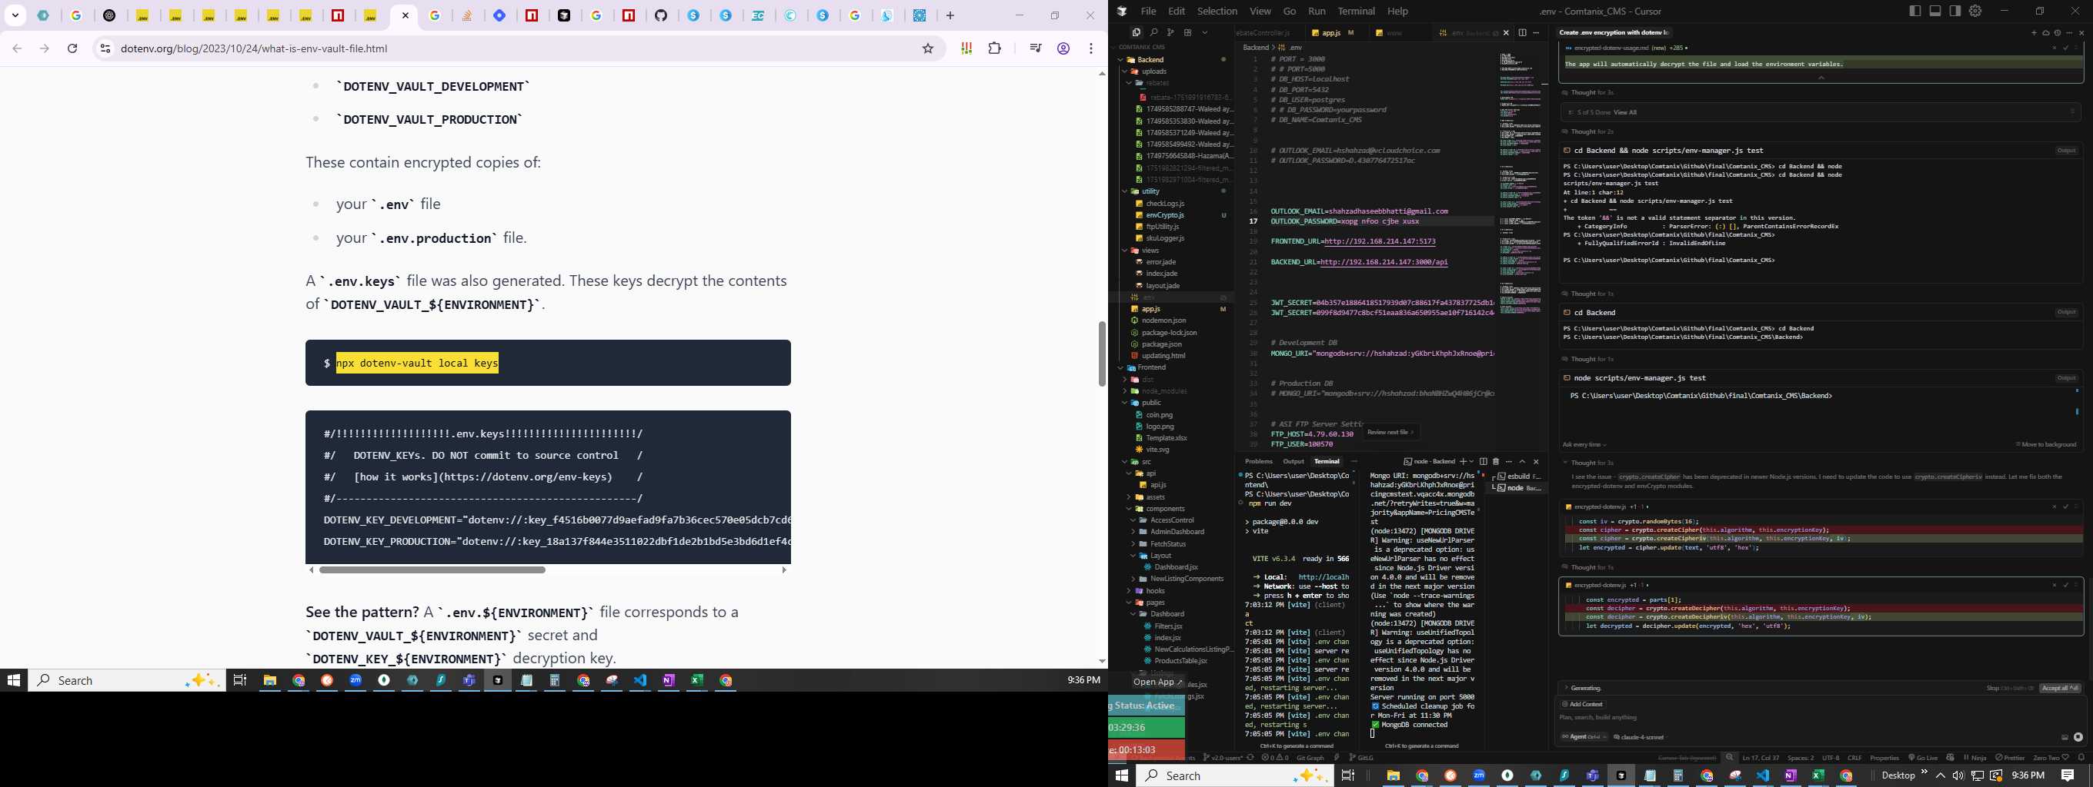Collapse the views folder

point(1125,251)
